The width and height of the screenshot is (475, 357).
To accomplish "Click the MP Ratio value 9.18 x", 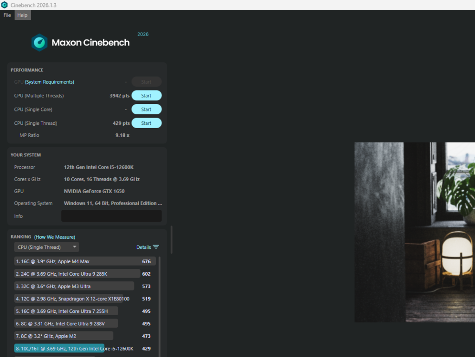I will point(122,135).
